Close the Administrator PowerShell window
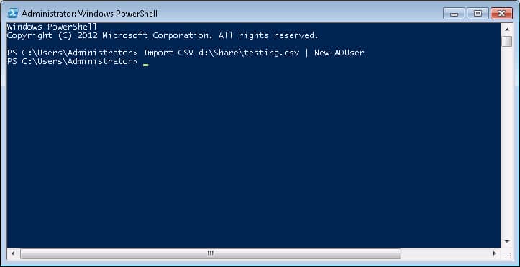 tap(501, 14)
